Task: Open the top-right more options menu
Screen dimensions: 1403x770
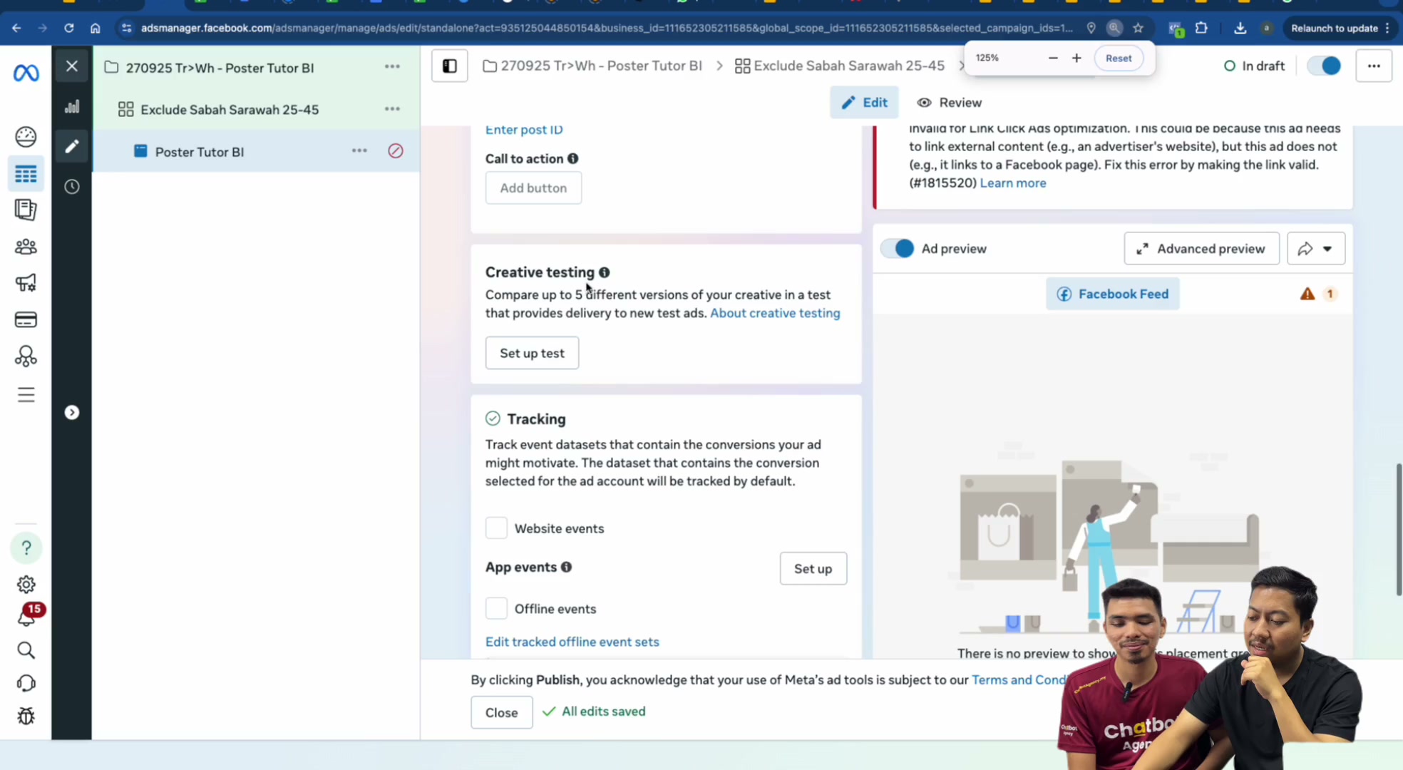Action: click(1374, 66)
